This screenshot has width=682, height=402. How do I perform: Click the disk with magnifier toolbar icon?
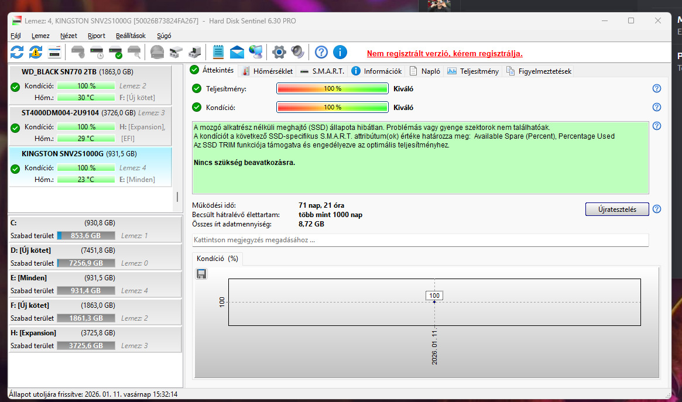(x=135, y=52)
